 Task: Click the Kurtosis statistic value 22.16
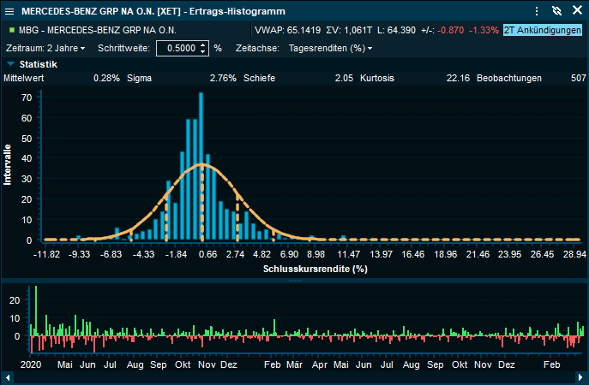(457, 78)
